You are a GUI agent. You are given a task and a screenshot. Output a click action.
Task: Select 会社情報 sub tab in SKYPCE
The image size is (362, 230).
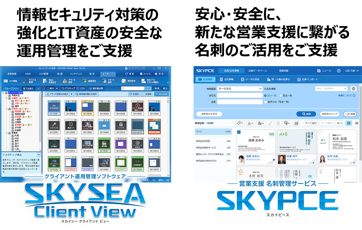tap(227, 79)
